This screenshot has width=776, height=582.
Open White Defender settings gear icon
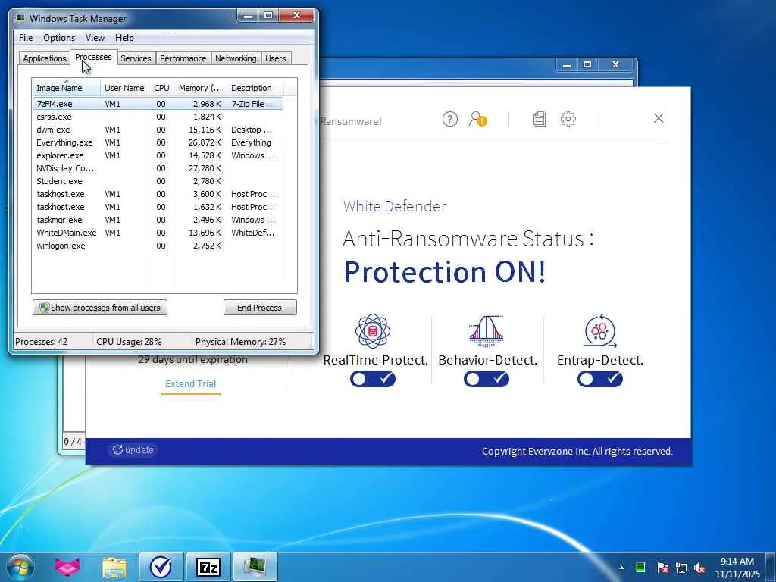[x=568, y=119]
